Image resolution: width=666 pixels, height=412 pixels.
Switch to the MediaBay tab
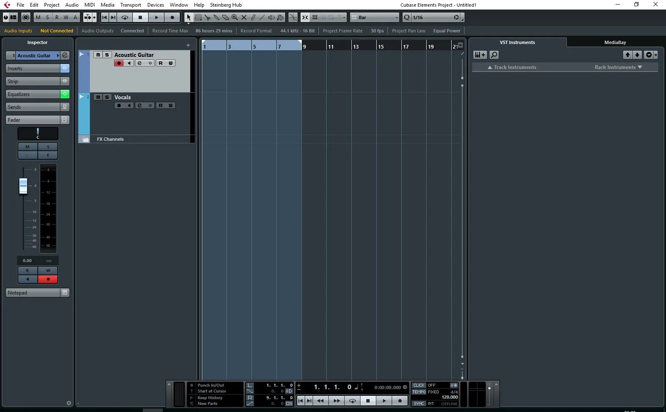click(x=615, y=42)
